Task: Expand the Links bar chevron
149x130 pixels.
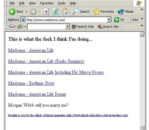Action: tap(142, 18)
